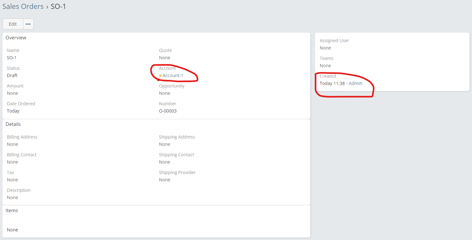472x240 pixels.
Task: Click the Shipping Provider field value
Action: pyautogui.click(x=165, y=180)
